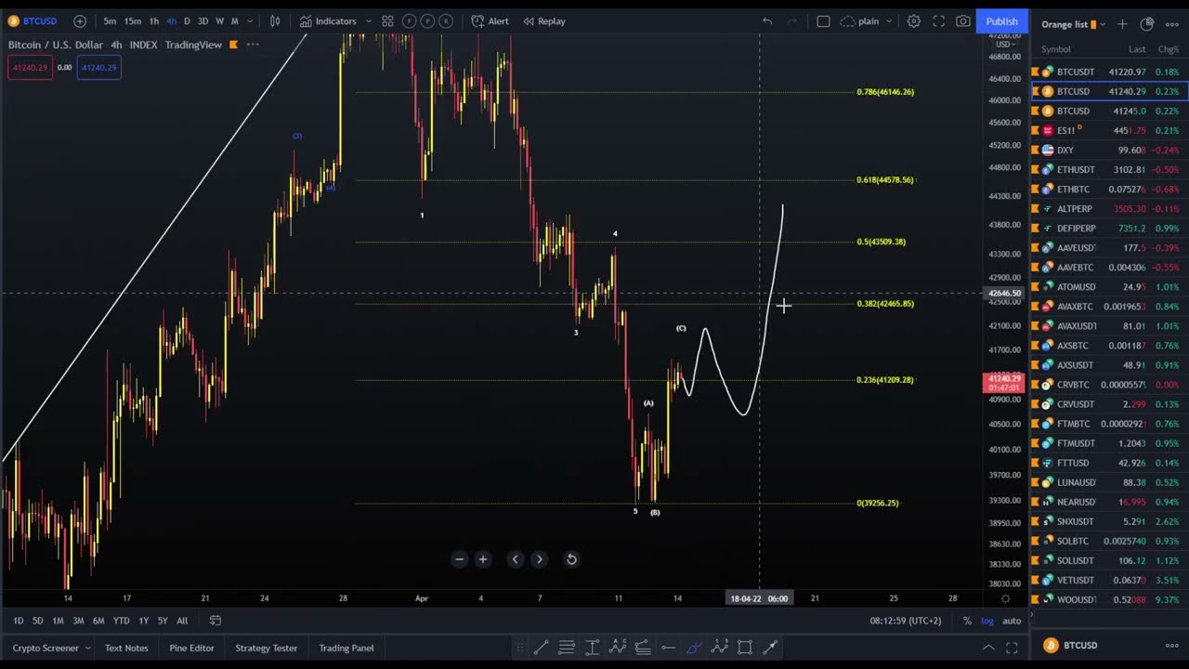This screenshot has width=1189, height=669.
Task: Open the chart legend more options dots
Action: point(253,45)
